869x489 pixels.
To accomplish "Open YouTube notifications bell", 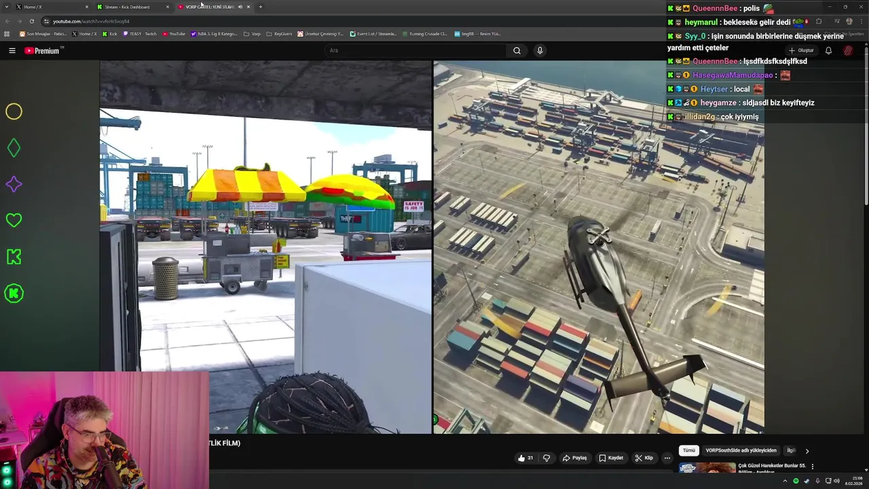I will point(828,50).
